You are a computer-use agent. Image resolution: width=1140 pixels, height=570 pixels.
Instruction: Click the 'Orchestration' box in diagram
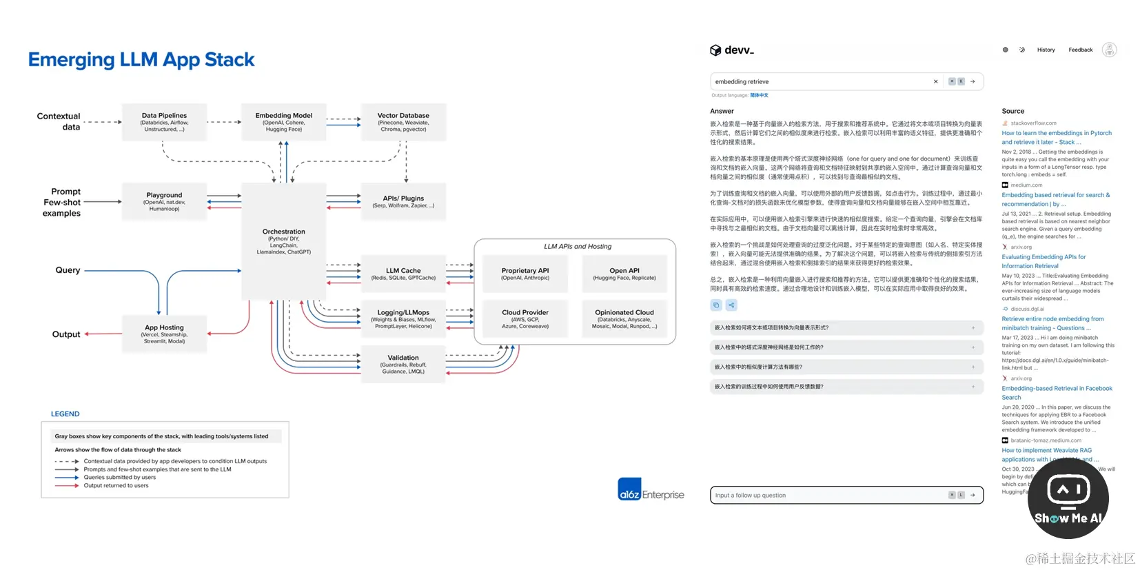(x=284, y=241)
